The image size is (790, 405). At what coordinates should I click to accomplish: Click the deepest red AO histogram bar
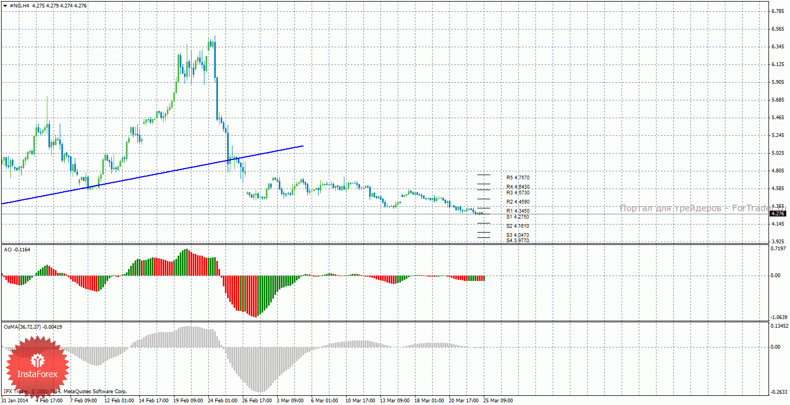(255, 295)
